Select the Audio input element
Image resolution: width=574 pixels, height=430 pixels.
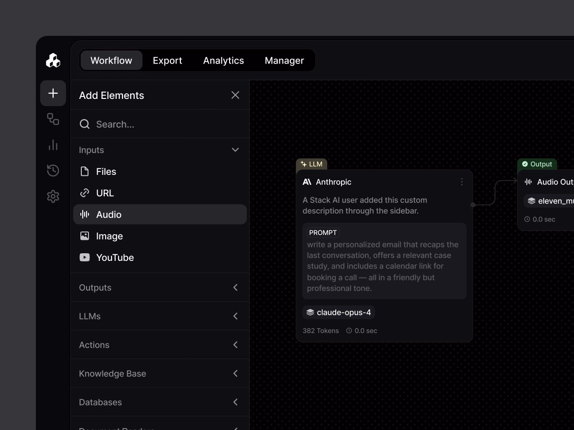[160, 215]
